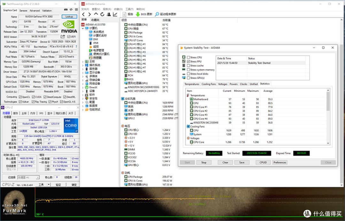Click the AIDA64 refresh icon
The height and width of the screenshot is (221, 345).
click(x=102, y=14)
